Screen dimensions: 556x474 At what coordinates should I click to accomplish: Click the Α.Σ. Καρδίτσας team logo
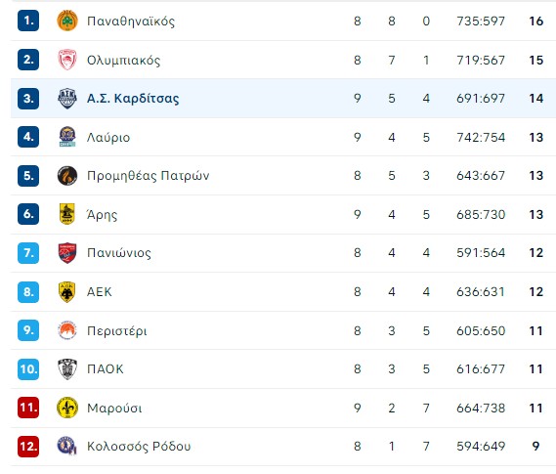[x=67, y=98]
